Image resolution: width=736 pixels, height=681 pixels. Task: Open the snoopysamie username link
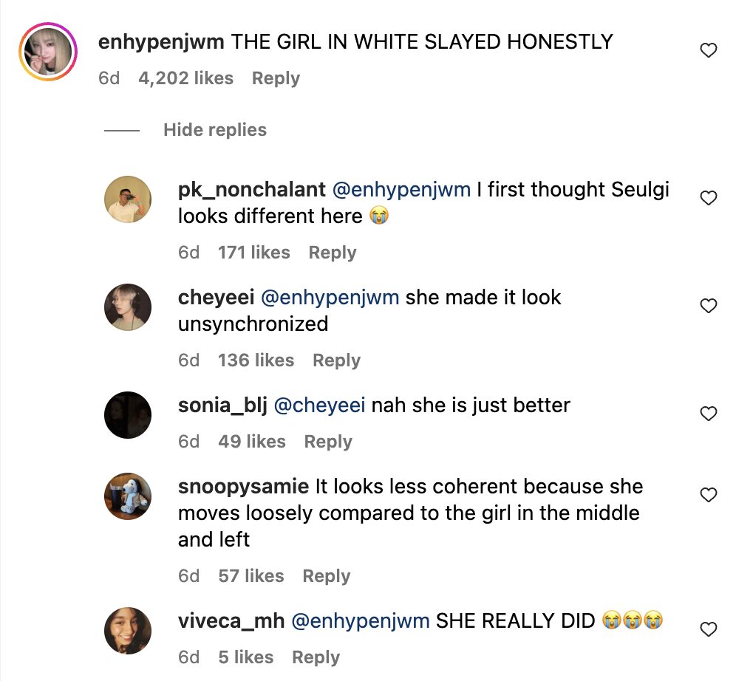(x=243, y=487)
